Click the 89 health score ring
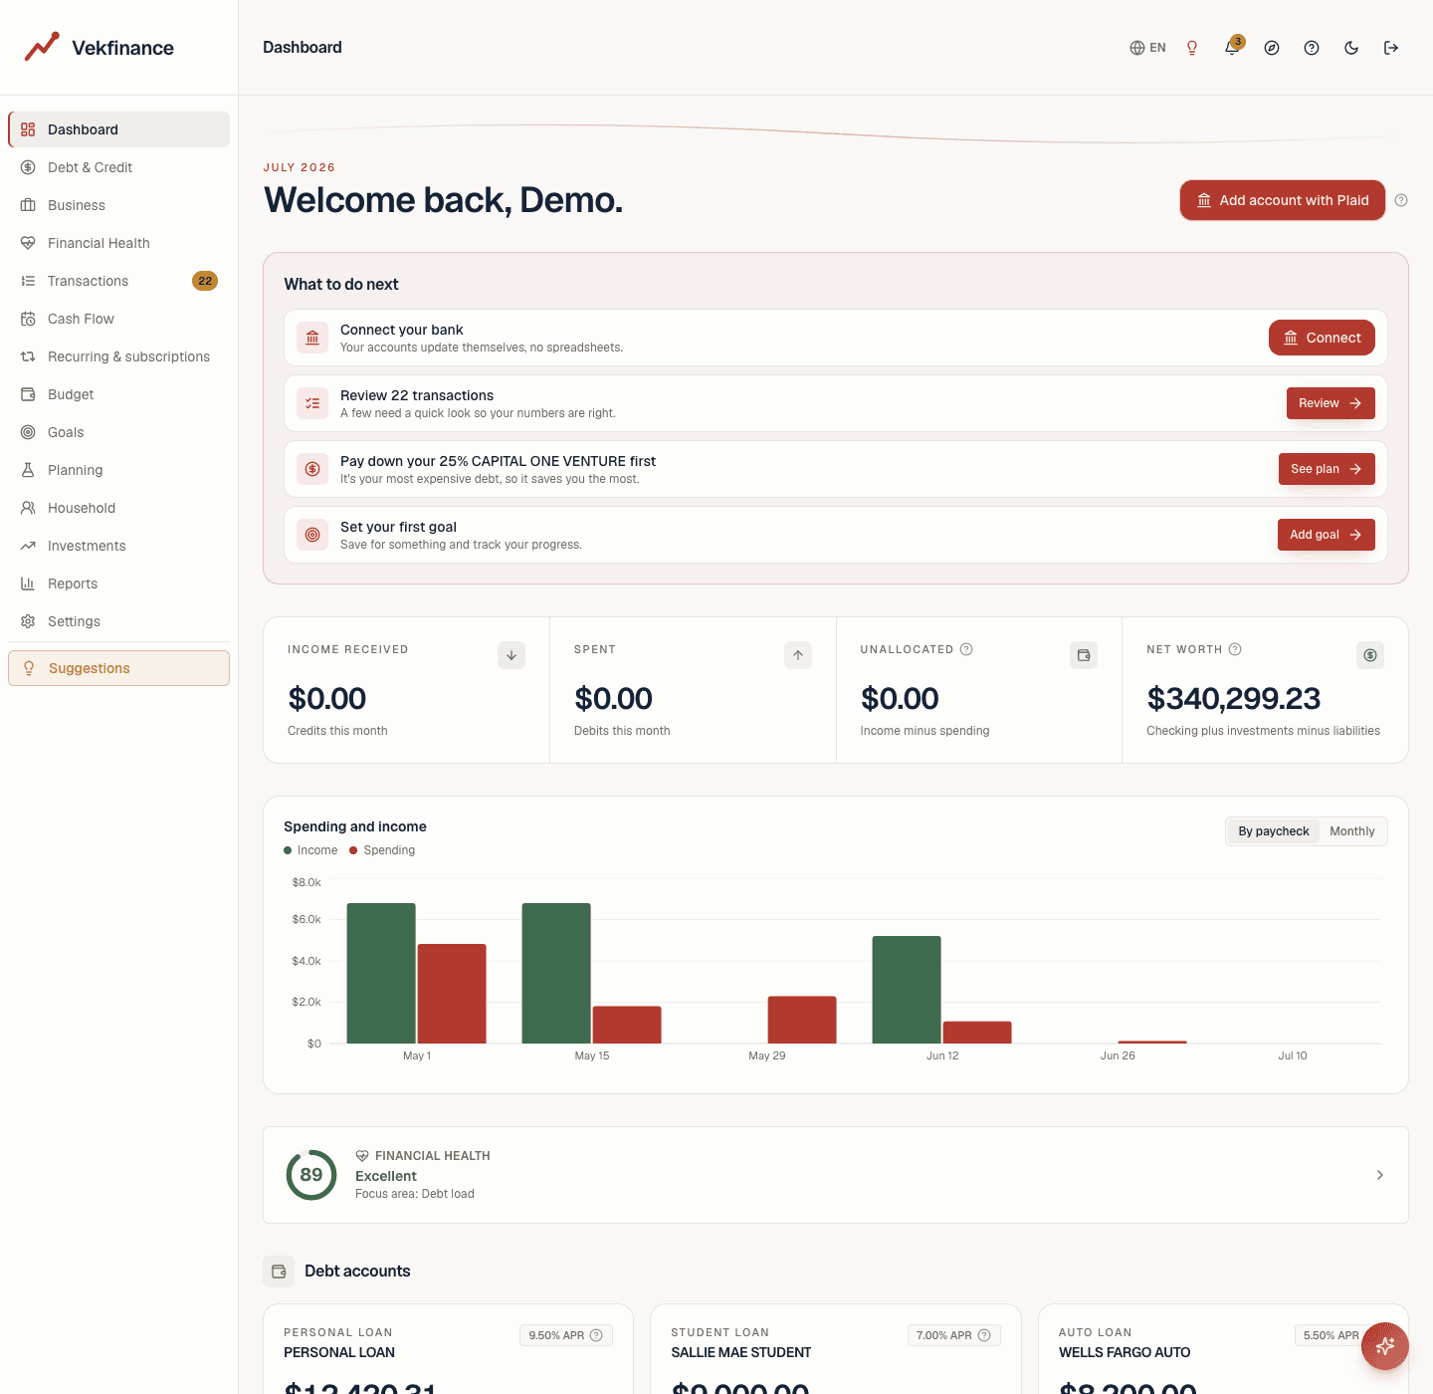 [x=311, y=1175]
